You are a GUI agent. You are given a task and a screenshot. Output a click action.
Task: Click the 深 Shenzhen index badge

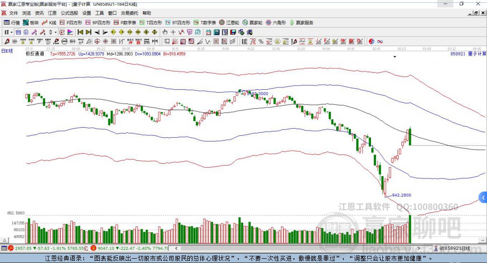coord(93,248)
